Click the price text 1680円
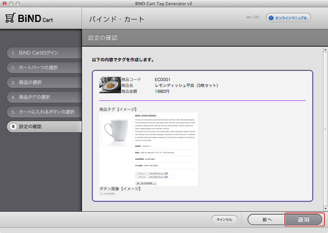Viewport: 328px width, 233px height. click(162, 92)
